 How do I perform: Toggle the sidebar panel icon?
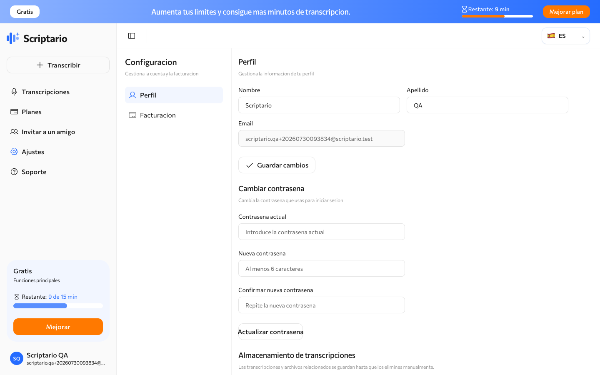132,36
